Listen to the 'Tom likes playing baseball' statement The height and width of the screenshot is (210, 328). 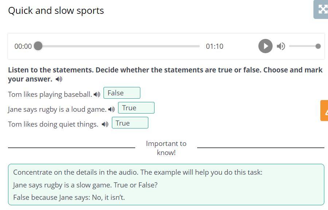tap(97, 95)
